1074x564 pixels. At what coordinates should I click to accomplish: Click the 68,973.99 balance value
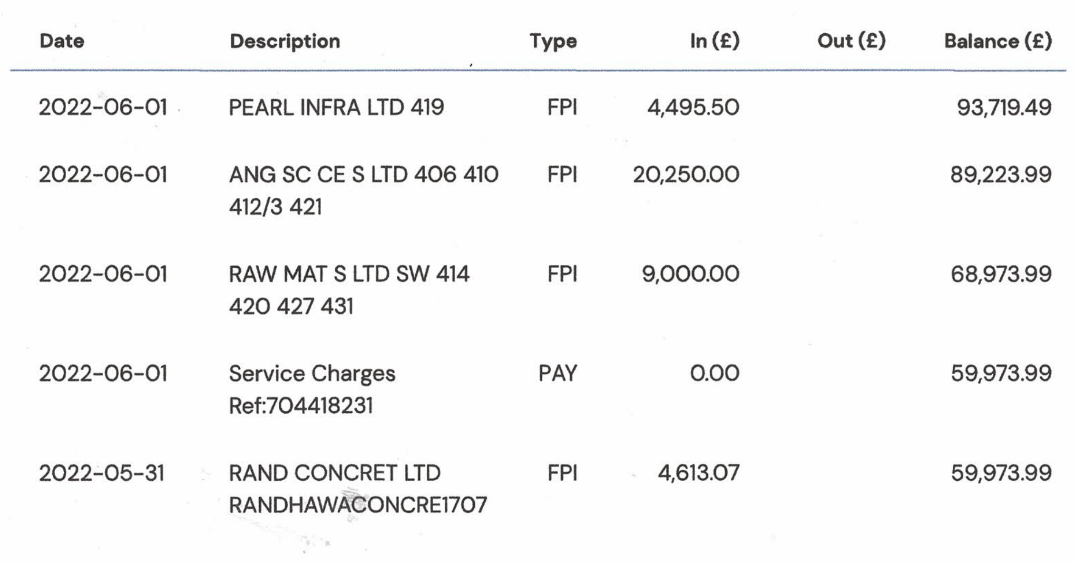pyautogui.click(x=1001, y=274)
